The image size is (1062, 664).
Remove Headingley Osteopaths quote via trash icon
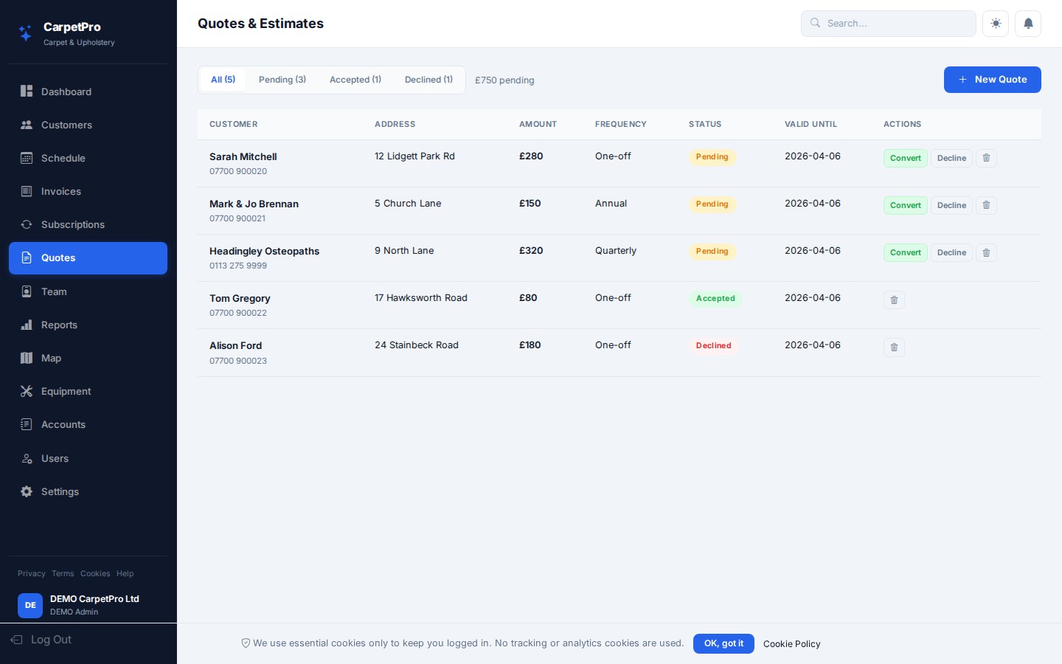coord(986,252)
